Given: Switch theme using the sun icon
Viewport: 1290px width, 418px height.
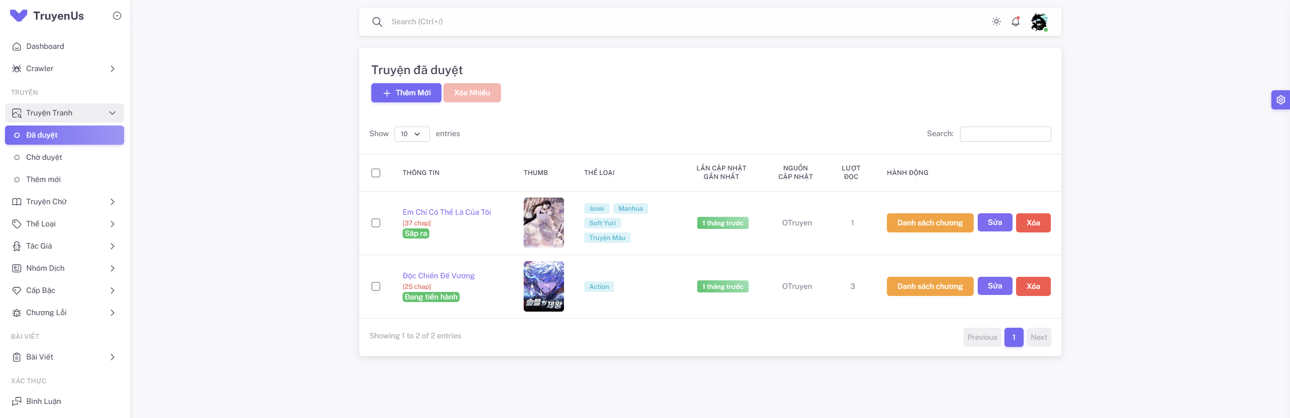Looking at the screenshot, I should pyautogui.click(x=996, y=22).
